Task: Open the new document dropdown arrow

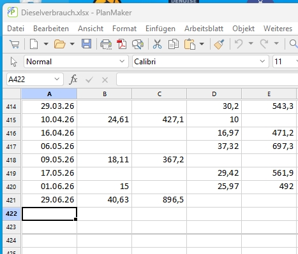Action: tap(46, 44)
